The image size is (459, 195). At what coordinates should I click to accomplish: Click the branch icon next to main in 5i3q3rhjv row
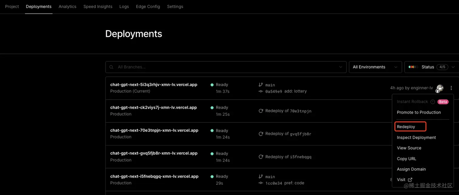point(260,85)
